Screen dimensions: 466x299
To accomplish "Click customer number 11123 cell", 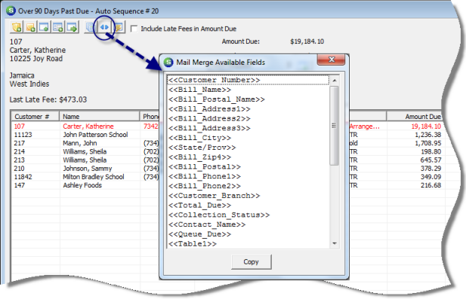I will [23, 135].
